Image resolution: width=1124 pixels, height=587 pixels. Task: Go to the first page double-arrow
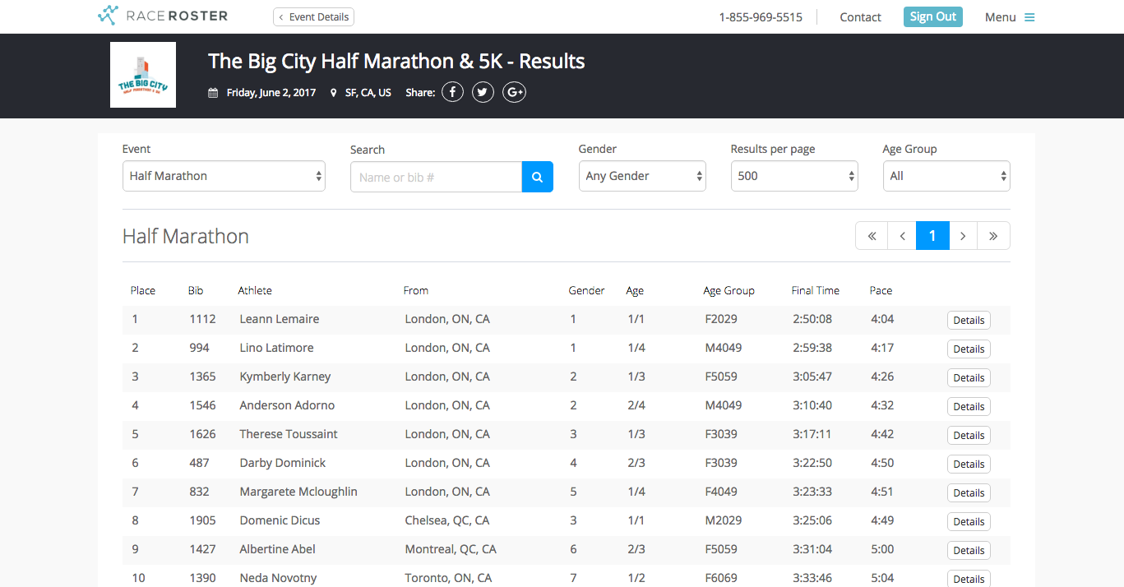pos(872,236)
